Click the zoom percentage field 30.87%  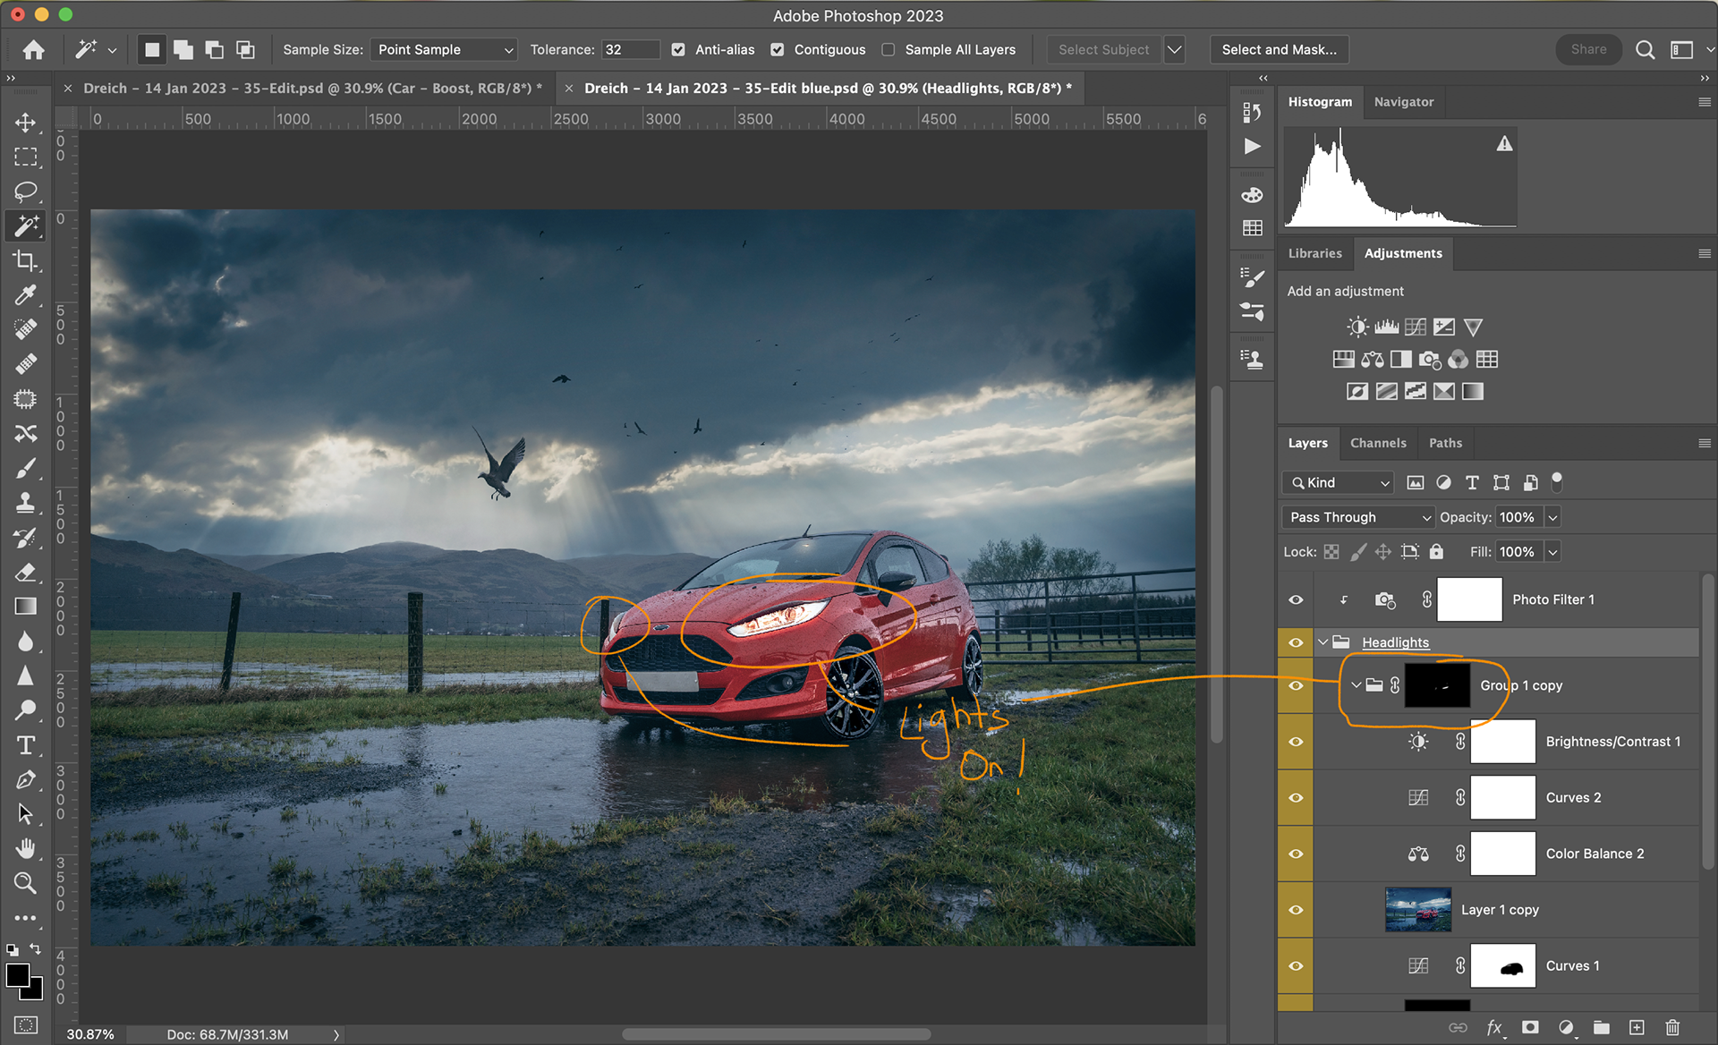click(x=90, y=1034)
